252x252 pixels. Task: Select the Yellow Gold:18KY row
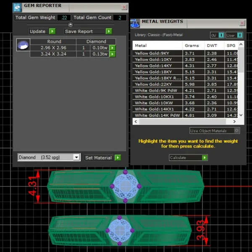pos(185,72)
